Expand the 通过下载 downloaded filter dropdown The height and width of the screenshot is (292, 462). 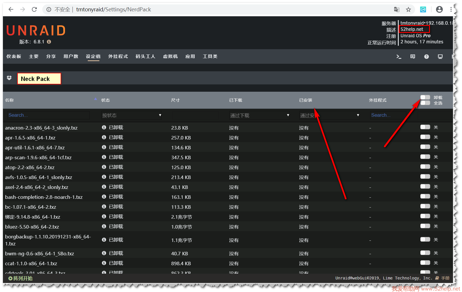[x=259, y=115]
